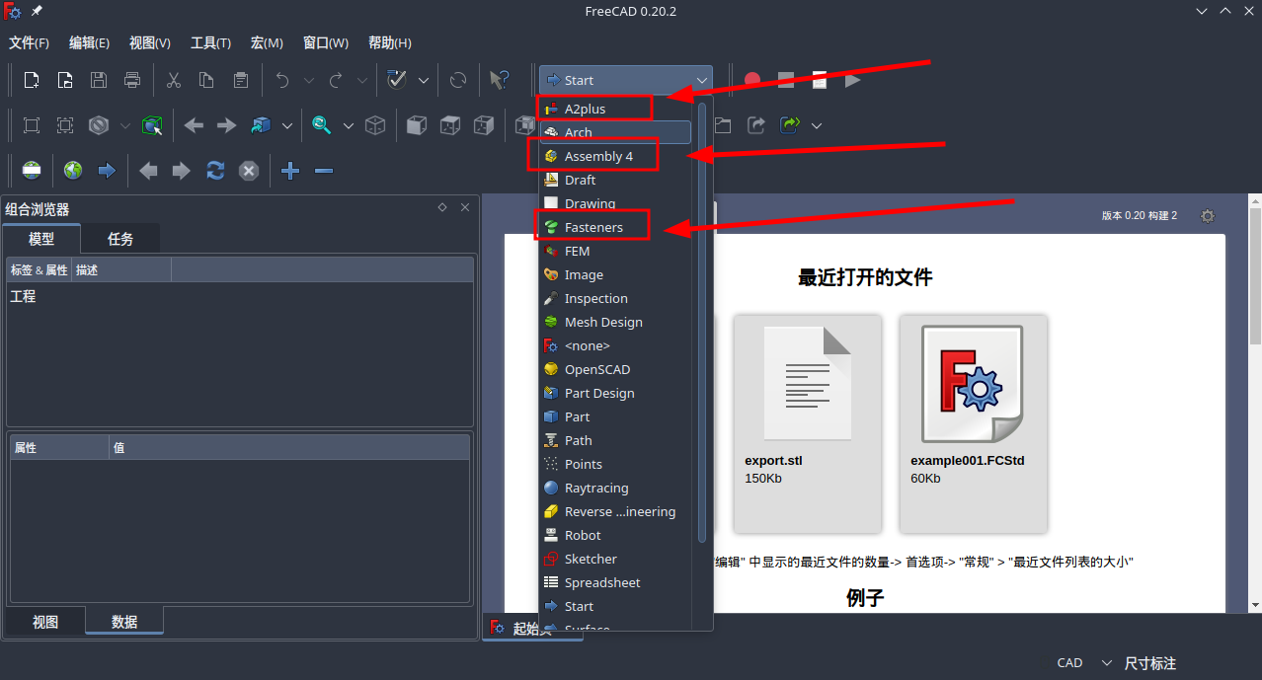Click the Copy toolbar icon
1262x680 pixels.
pos(206,80)
